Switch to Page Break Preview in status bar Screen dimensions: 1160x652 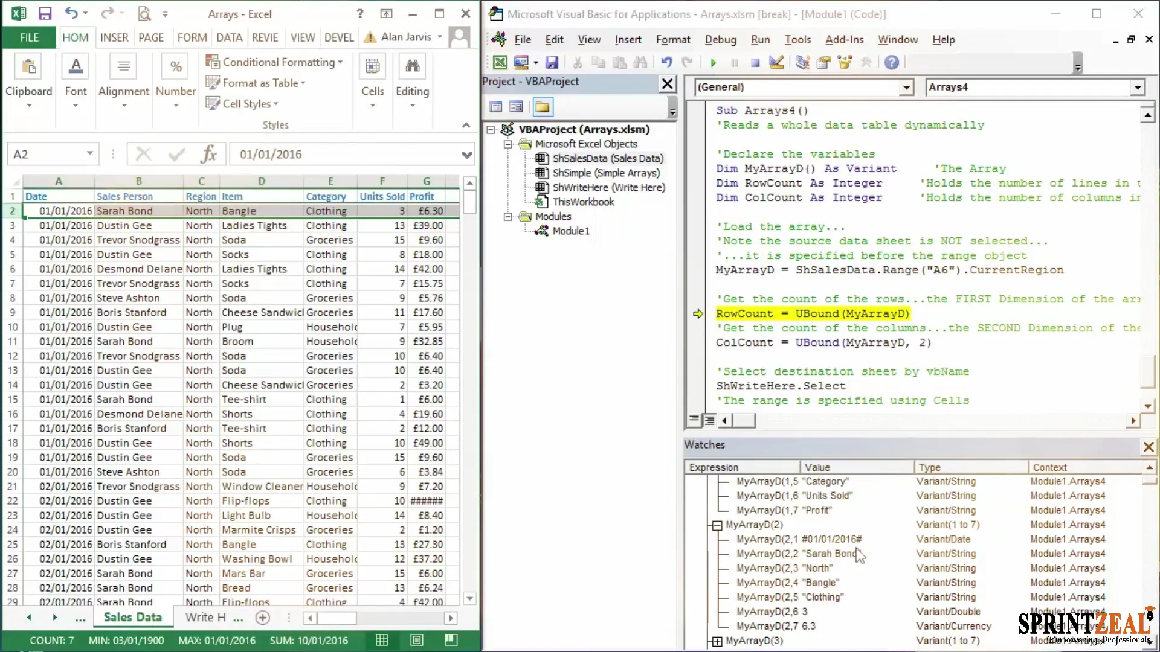point(451,640)
